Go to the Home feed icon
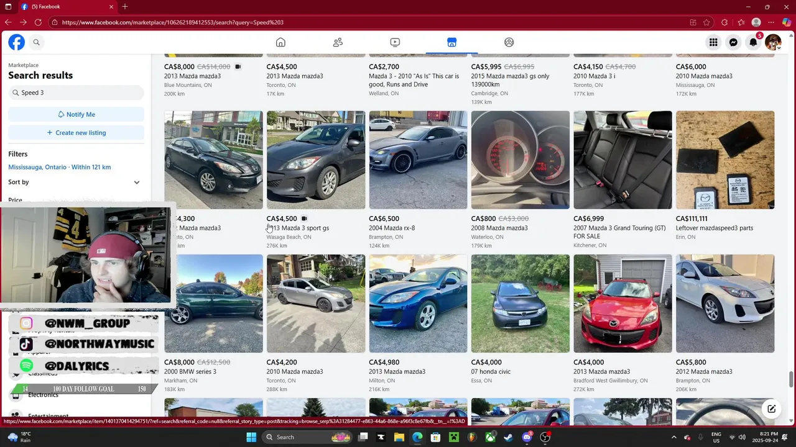The image size is (796, 447). click(x=280, y=42)
